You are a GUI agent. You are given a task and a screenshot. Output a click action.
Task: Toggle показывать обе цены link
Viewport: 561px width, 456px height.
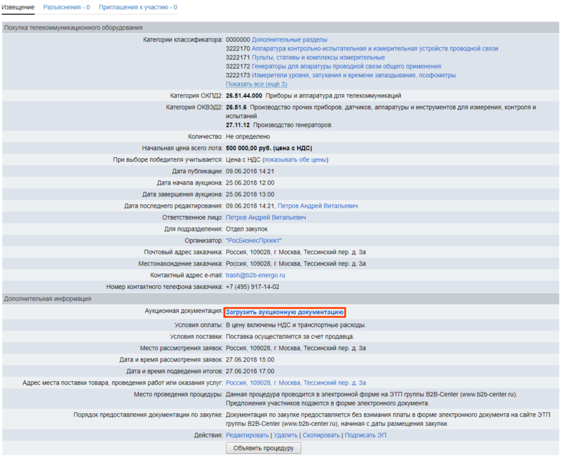(x=295, y=160)
